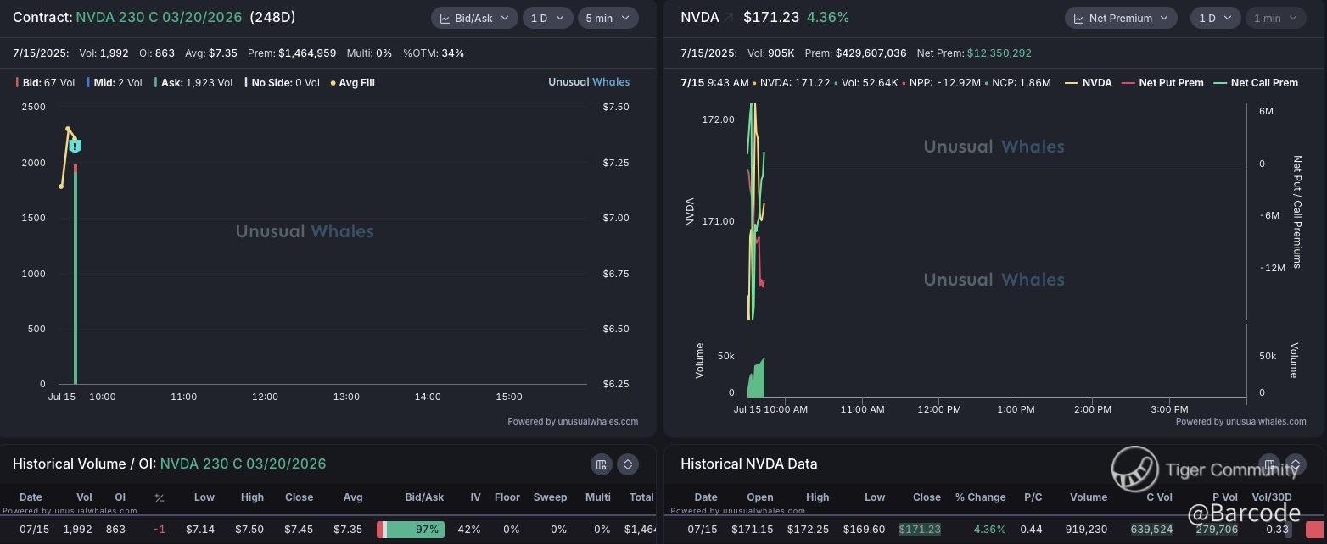Click the $7.45 close cell in the contract table
The width and height of the screenshot is (1327, 544).
point(298,530)
